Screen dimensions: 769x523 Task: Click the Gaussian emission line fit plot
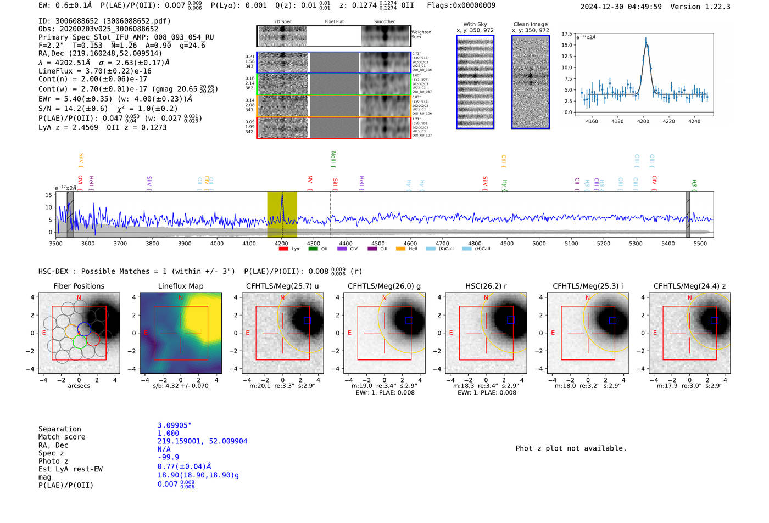pyautogui.click(x=644, y=75)
